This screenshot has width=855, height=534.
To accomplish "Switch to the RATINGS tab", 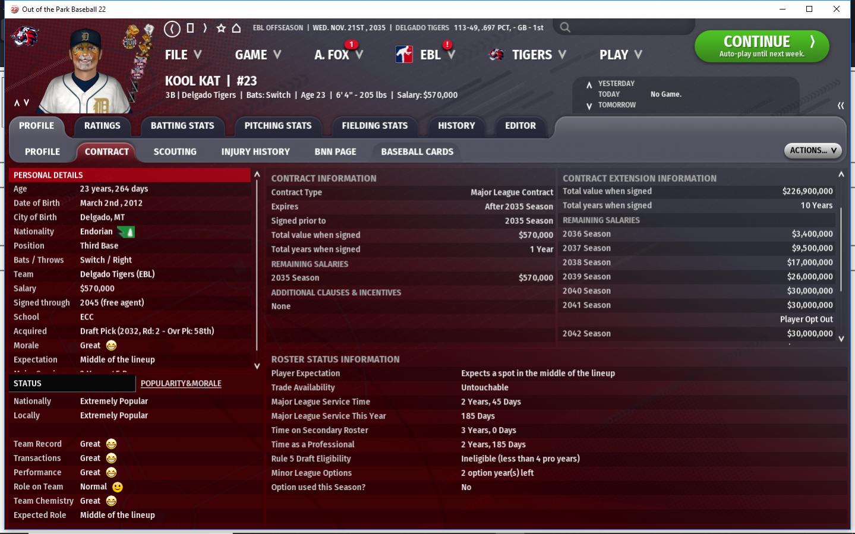I will tap(102, 125).
